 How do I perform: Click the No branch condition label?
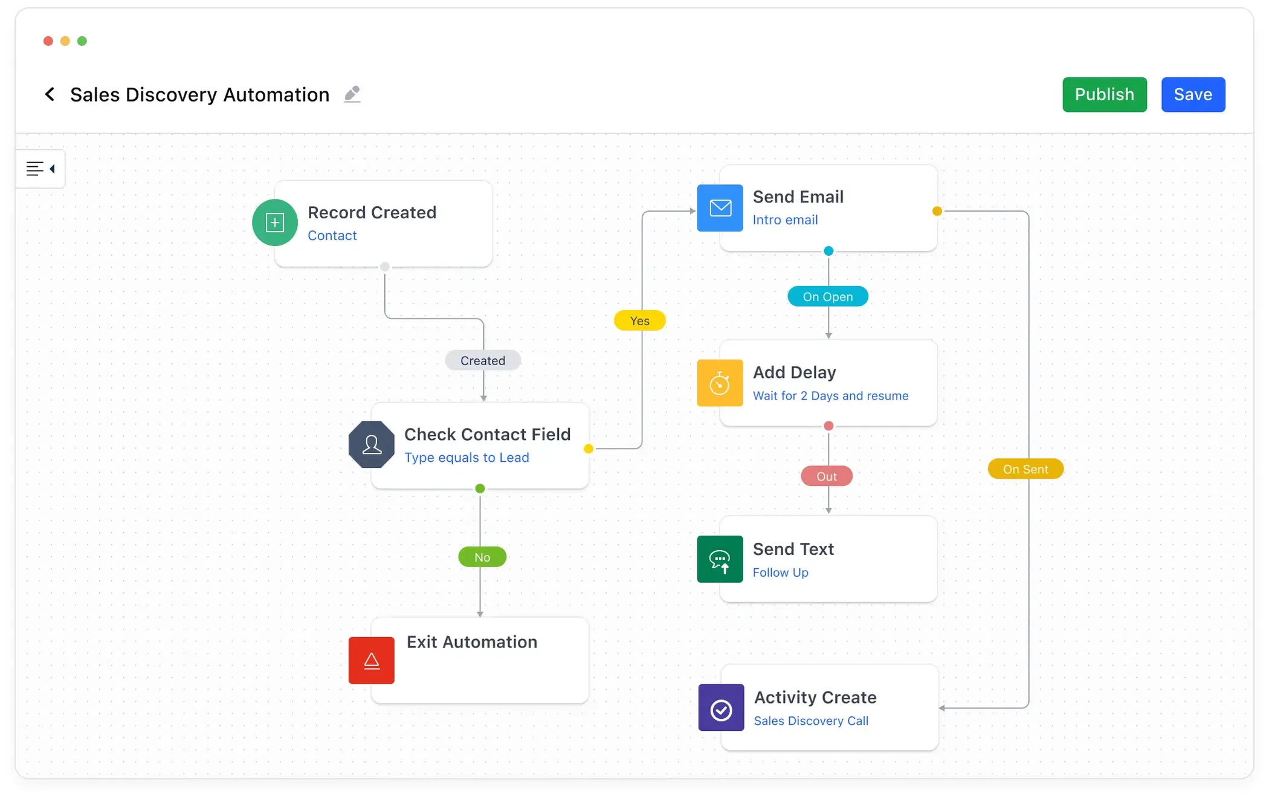tap(482, 556)
